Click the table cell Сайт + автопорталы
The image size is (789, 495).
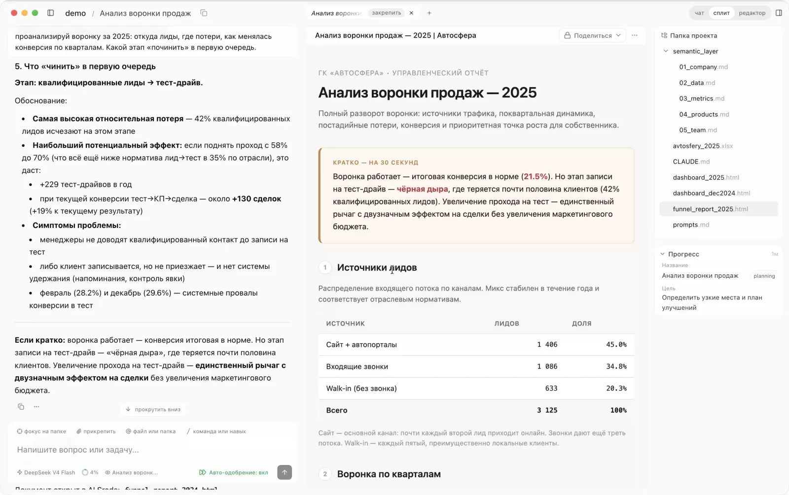(361, 344)
